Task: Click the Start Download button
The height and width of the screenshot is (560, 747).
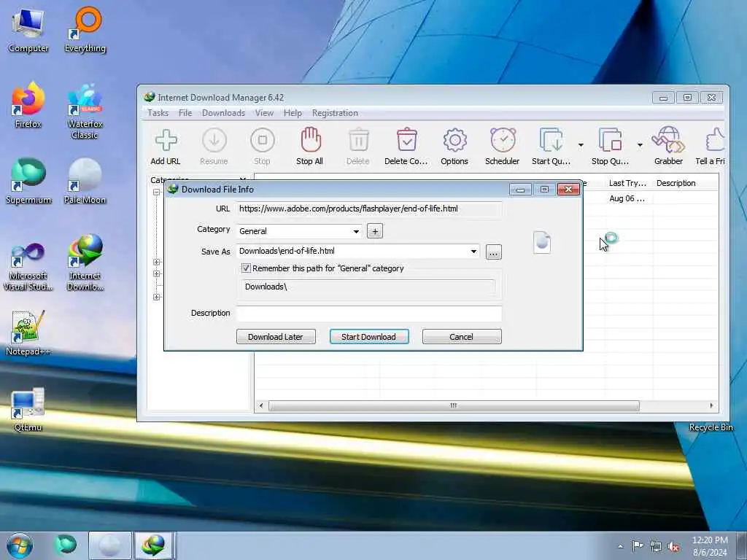Action: pos(369,337)
